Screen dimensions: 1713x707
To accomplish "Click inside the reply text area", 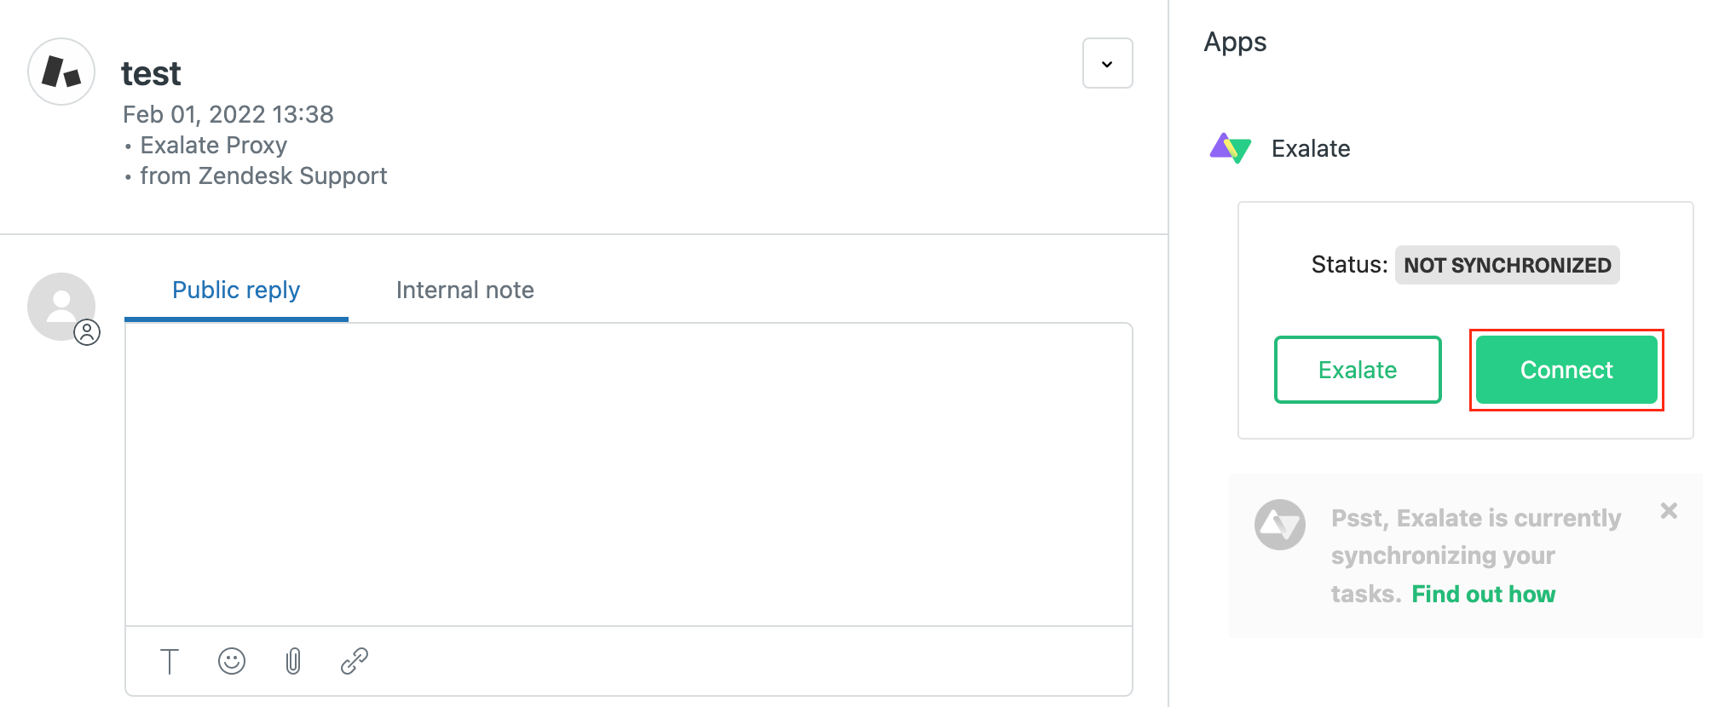I will (x=628, y=474).
